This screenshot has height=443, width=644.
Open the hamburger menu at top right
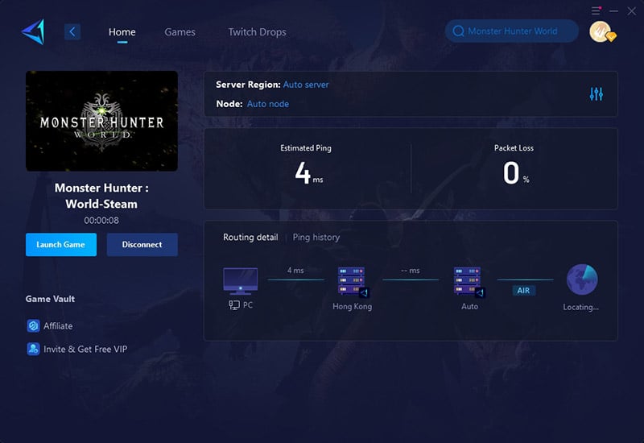coord(596,10)
